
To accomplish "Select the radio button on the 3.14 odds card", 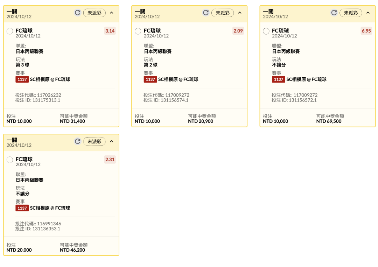I will (10, 31).
